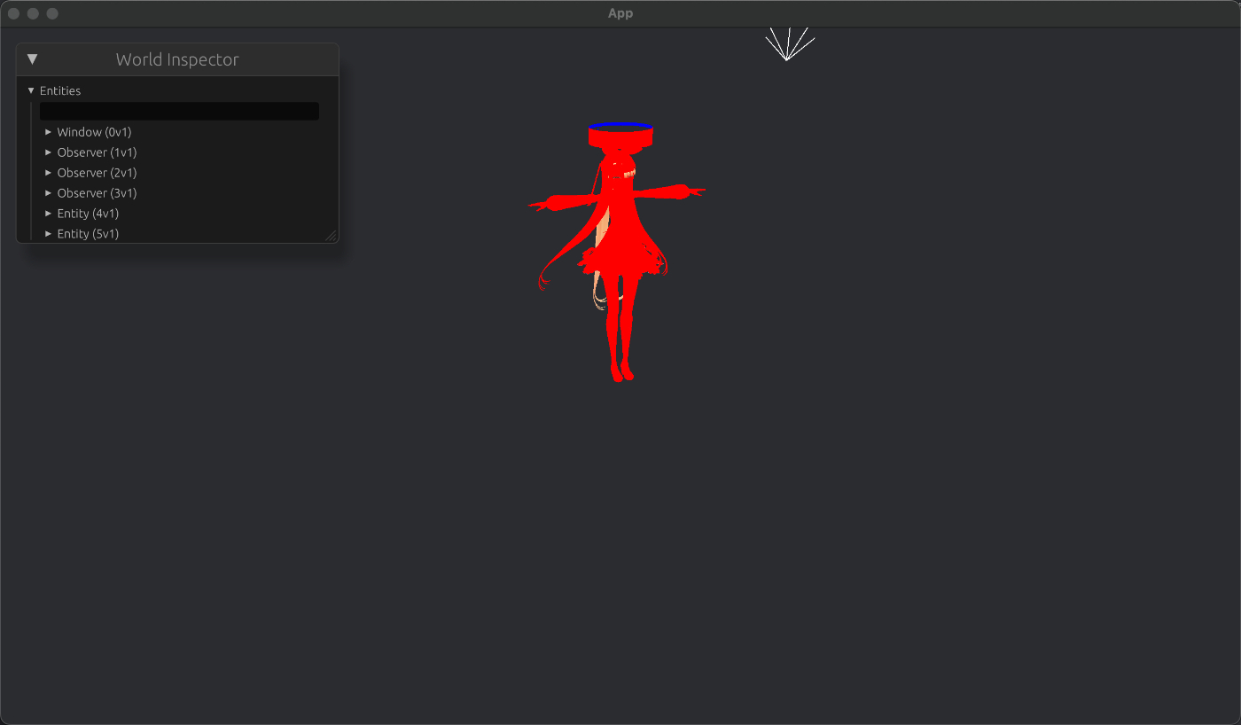Expand the Entity (4v1) arrow

[x=49, y=214]
